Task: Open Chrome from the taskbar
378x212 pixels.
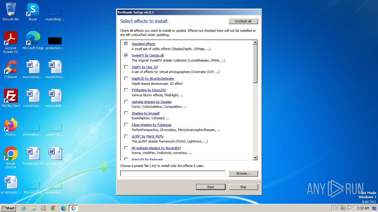Action: 53,208
